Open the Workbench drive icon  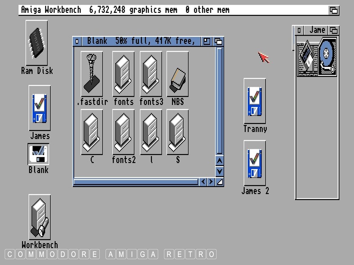click(40, 217)
